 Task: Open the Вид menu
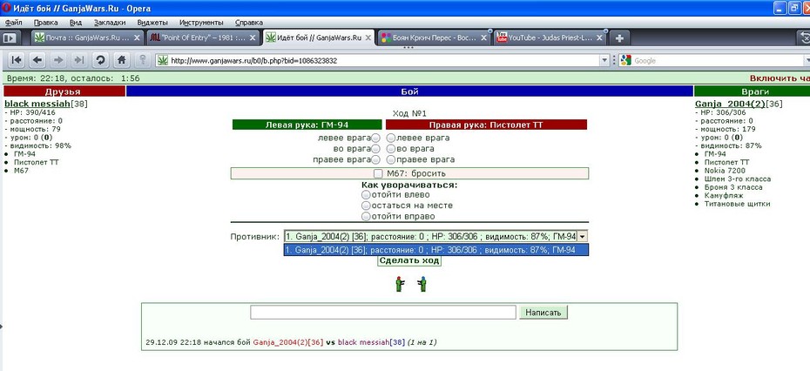(76, 23)
